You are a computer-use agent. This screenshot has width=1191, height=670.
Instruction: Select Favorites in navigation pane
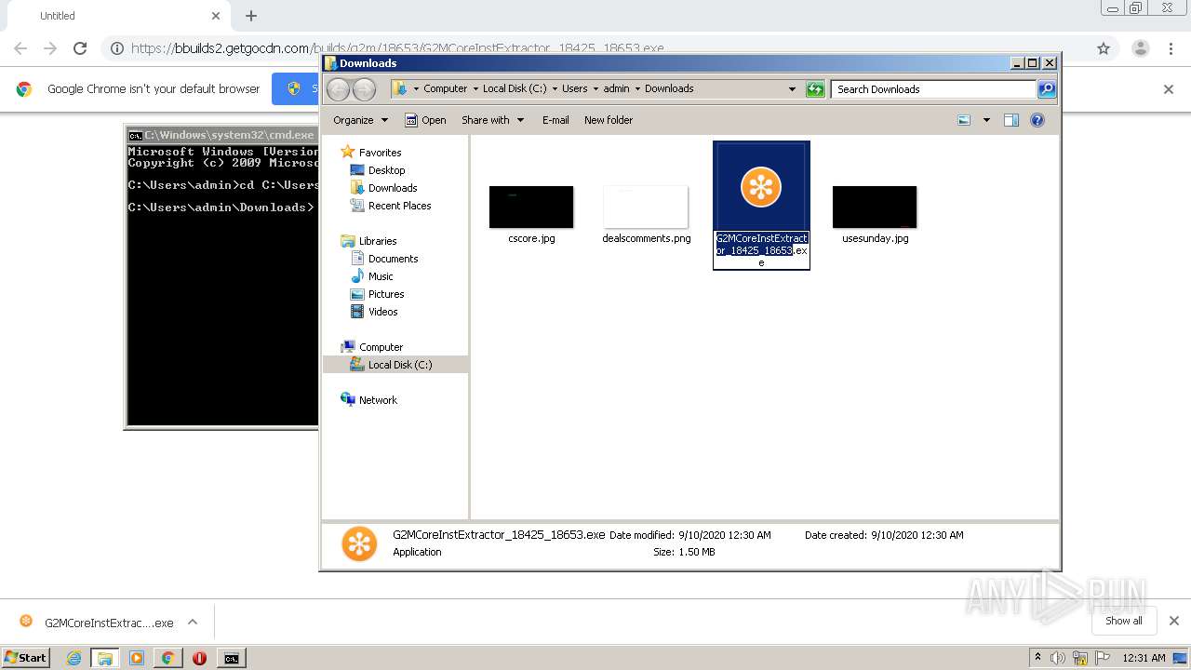point(371,153)
